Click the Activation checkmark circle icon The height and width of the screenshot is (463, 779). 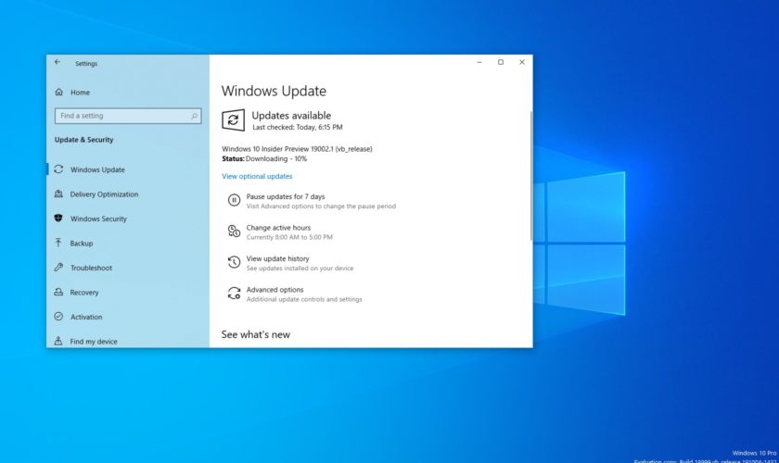point(58,316)
